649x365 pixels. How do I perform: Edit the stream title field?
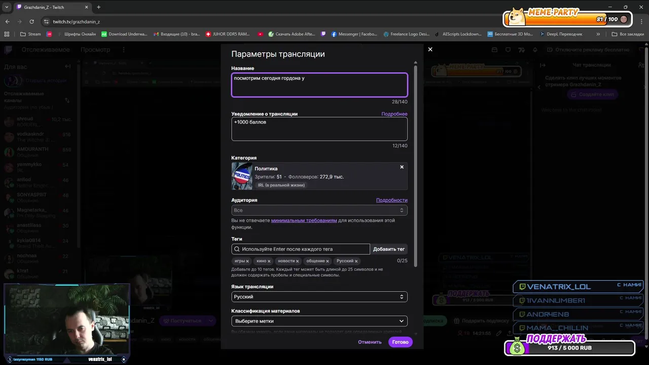pos(319,85)
